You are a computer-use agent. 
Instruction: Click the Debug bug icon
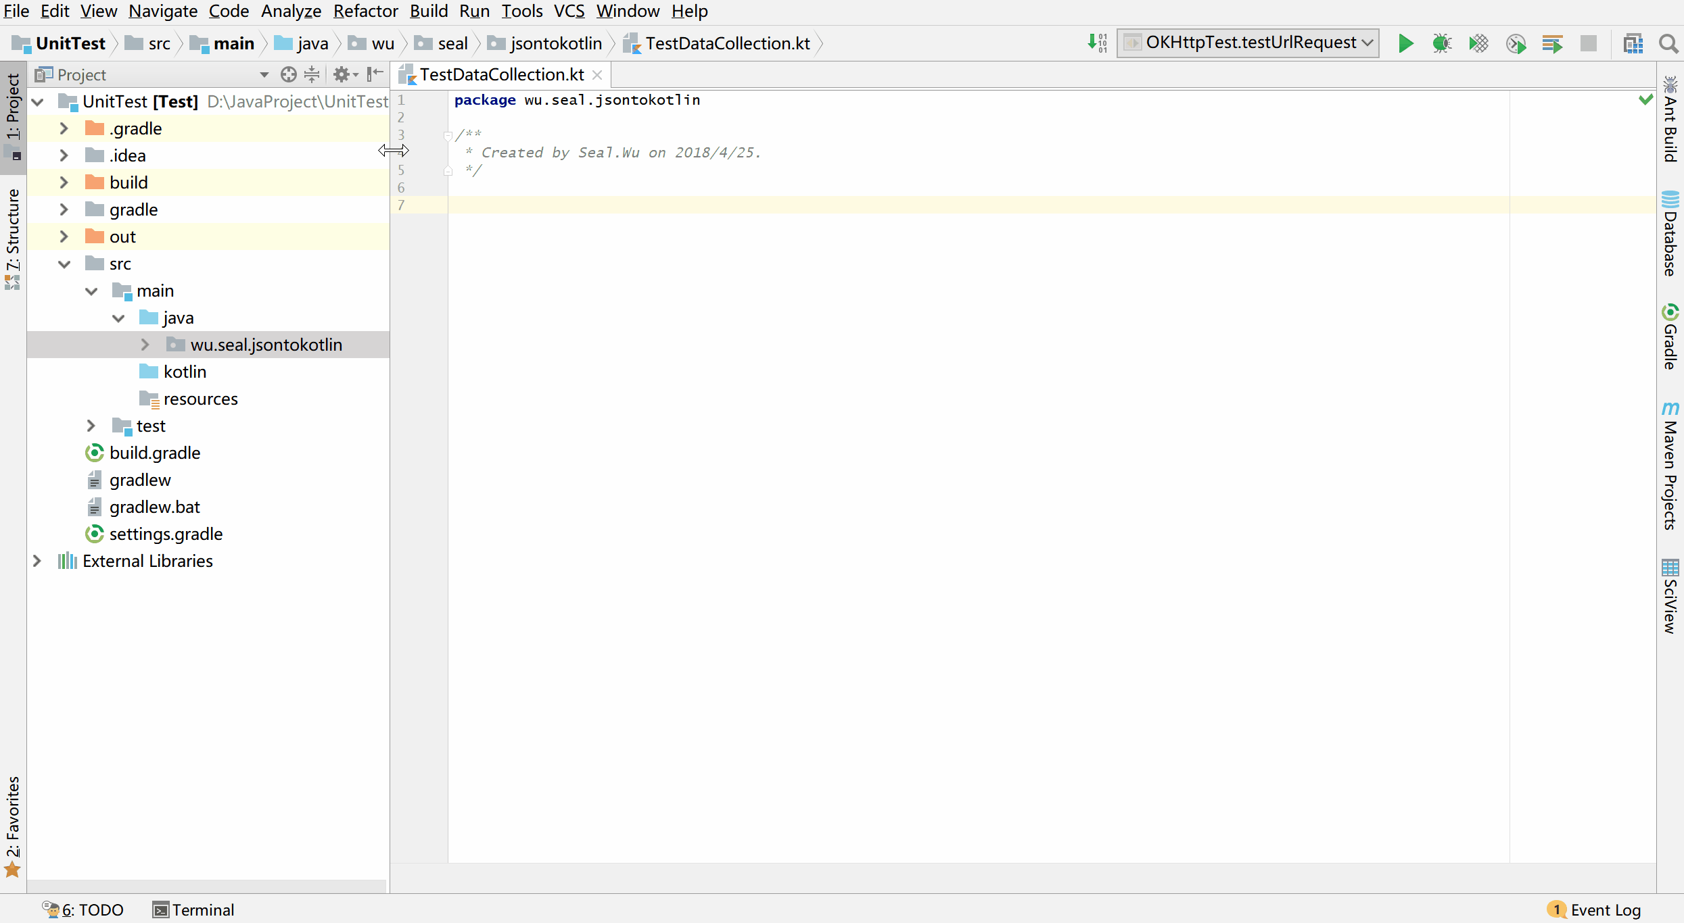coord(1441,43)
